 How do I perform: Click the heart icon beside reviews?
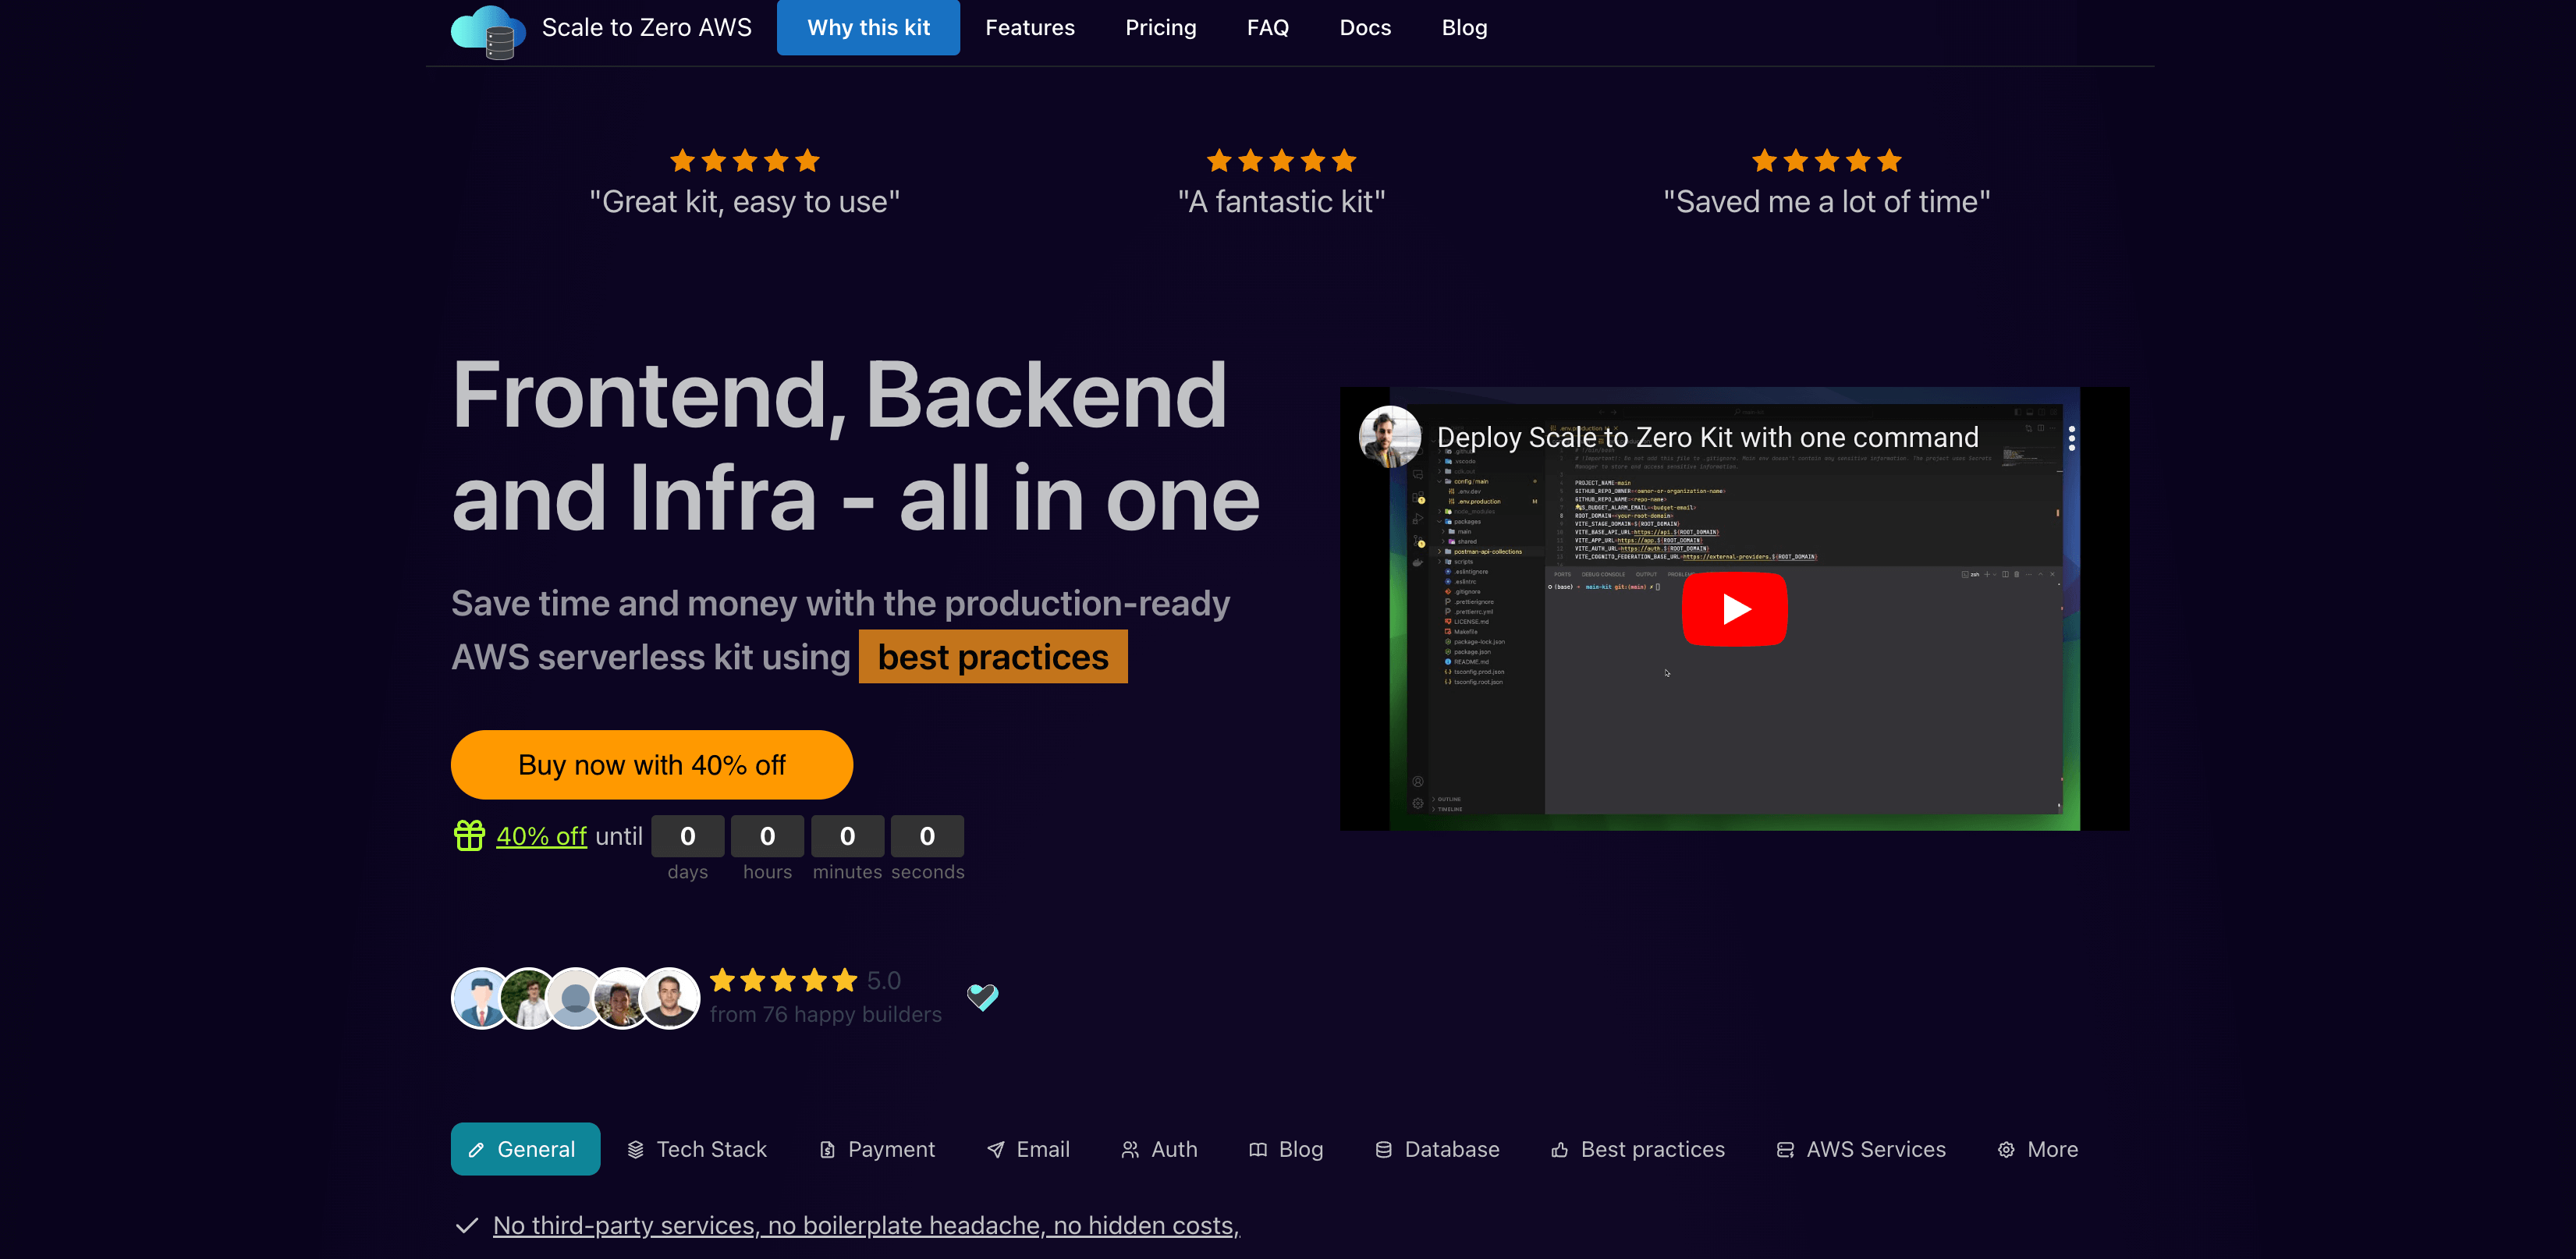pyautogui.click(x=982, y=997)
